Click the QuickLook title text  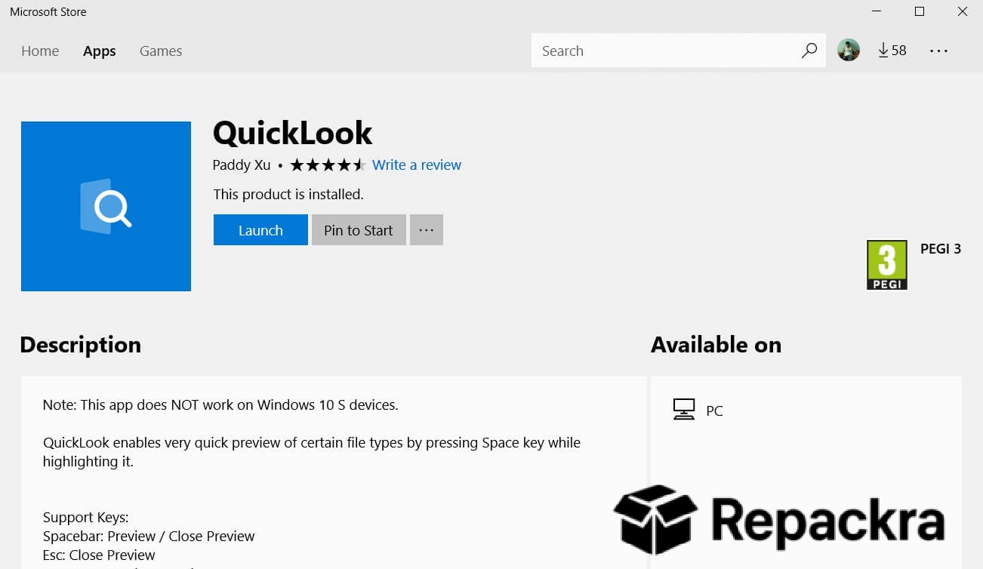click(293, 133)
